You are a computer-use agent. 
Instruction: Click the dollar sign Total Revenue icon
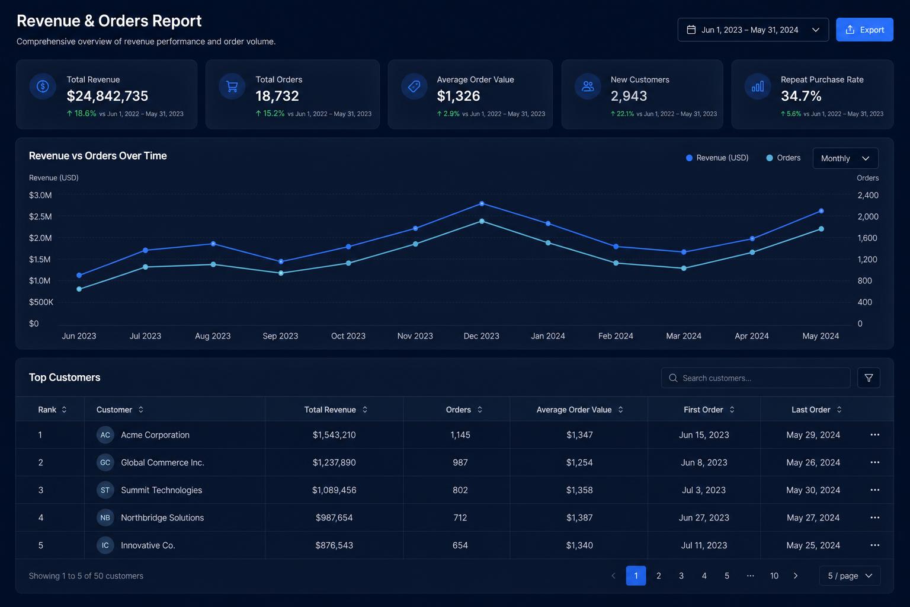coord(43,87)
